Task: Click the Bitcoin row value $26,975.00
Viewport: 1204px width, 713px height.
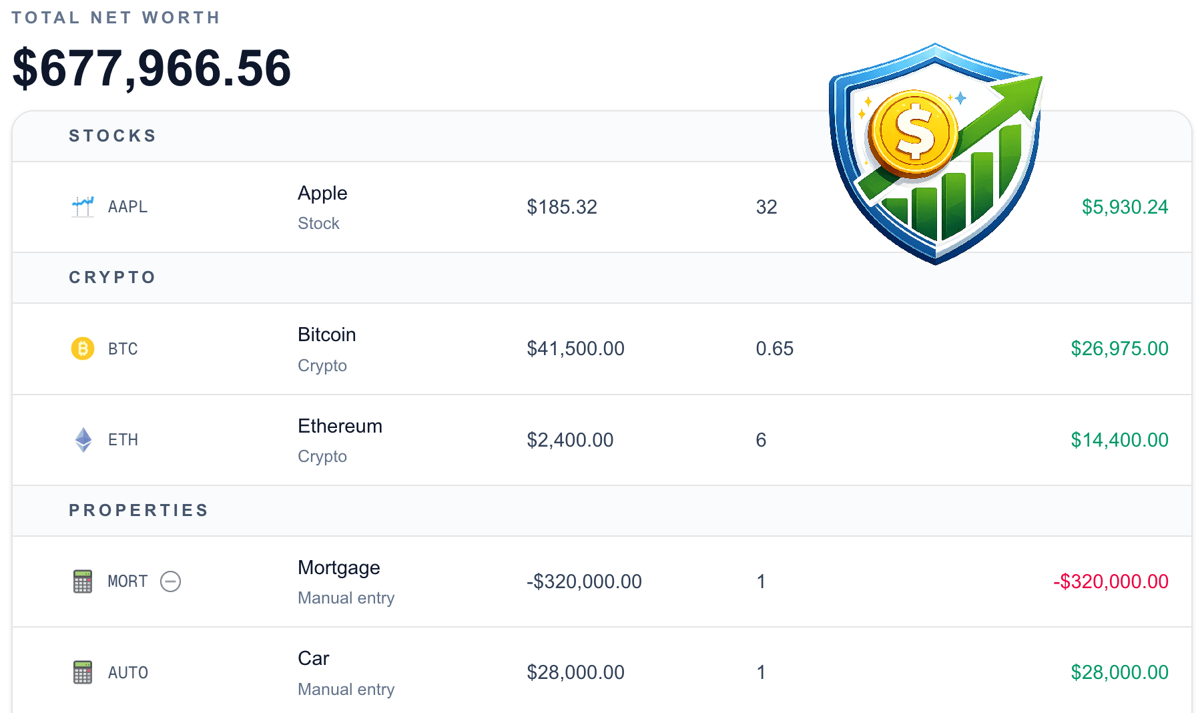Action: pyautogui.click(x=1119, y=348)
